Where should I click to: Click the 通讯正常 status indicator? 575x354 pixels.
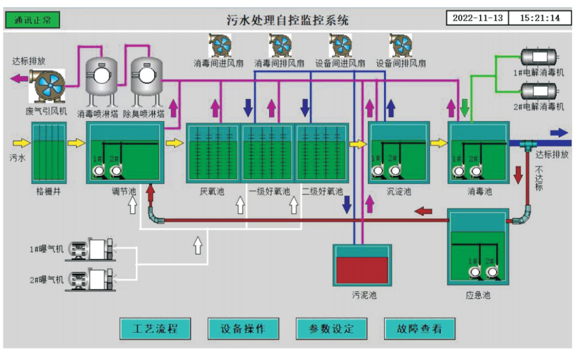click(33, 20)
